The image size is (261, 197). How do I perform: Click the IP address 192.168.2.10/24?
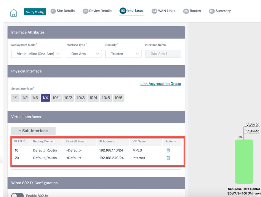point(111,158)
